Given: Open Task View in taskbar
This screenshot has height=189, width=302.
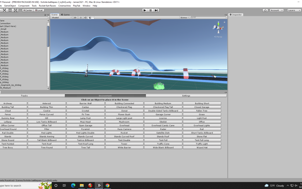Looking at the screenshot, I should click(x=64, y=186).
